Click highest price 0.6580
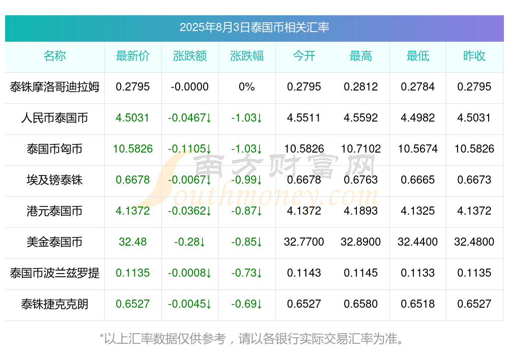 coord(361,304)
